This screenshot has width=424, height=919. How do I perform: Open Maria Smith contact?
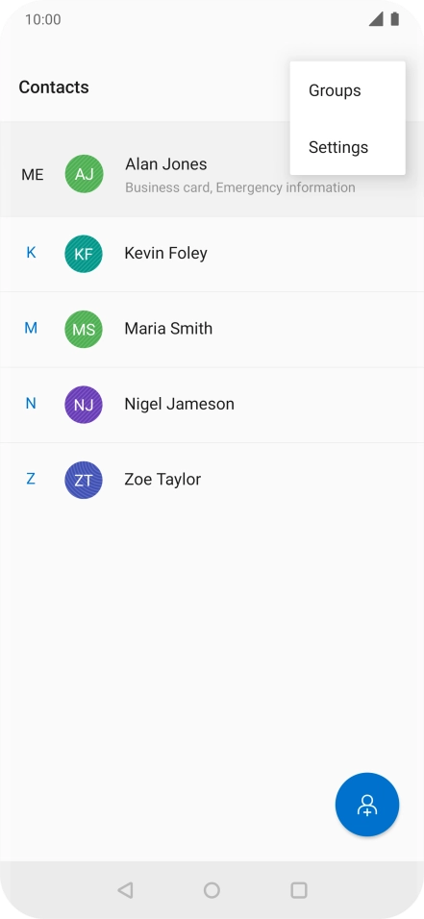pyautogui.click(x=212, y=330)
